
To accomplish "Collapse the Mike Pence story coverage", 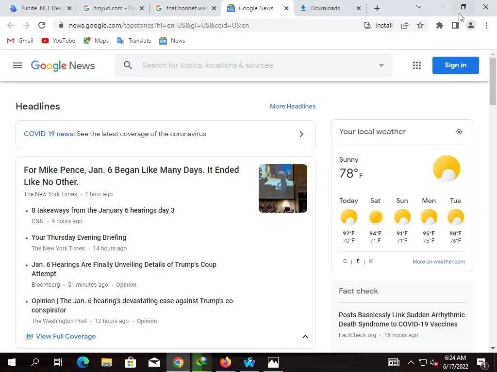I will coord(305,337).
